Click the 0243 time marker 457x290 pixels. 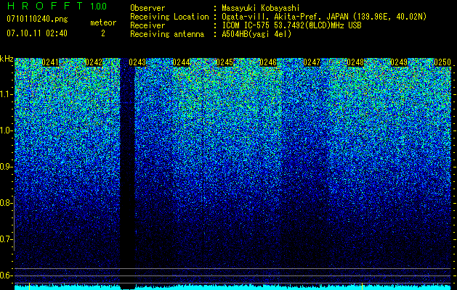pos(137,62)
